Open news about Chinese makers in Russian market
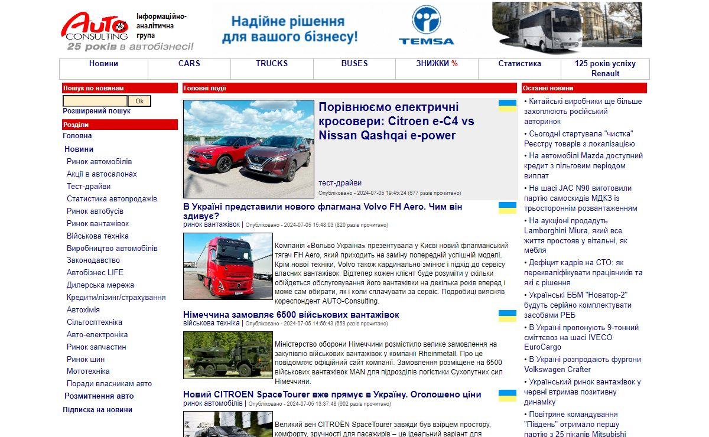The width and height of the screenshot is (709, 437). pos(583,112)
